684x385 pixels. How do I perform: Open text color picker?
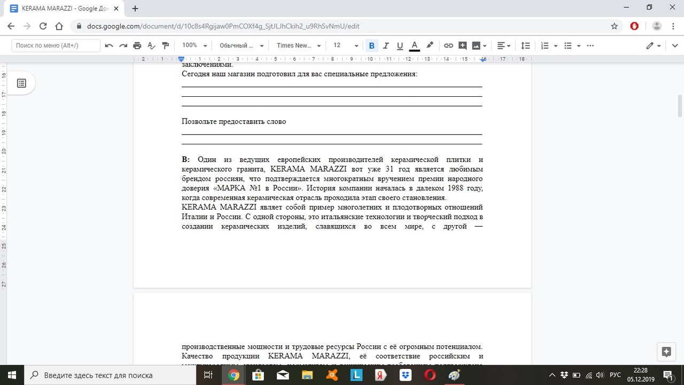414,45
